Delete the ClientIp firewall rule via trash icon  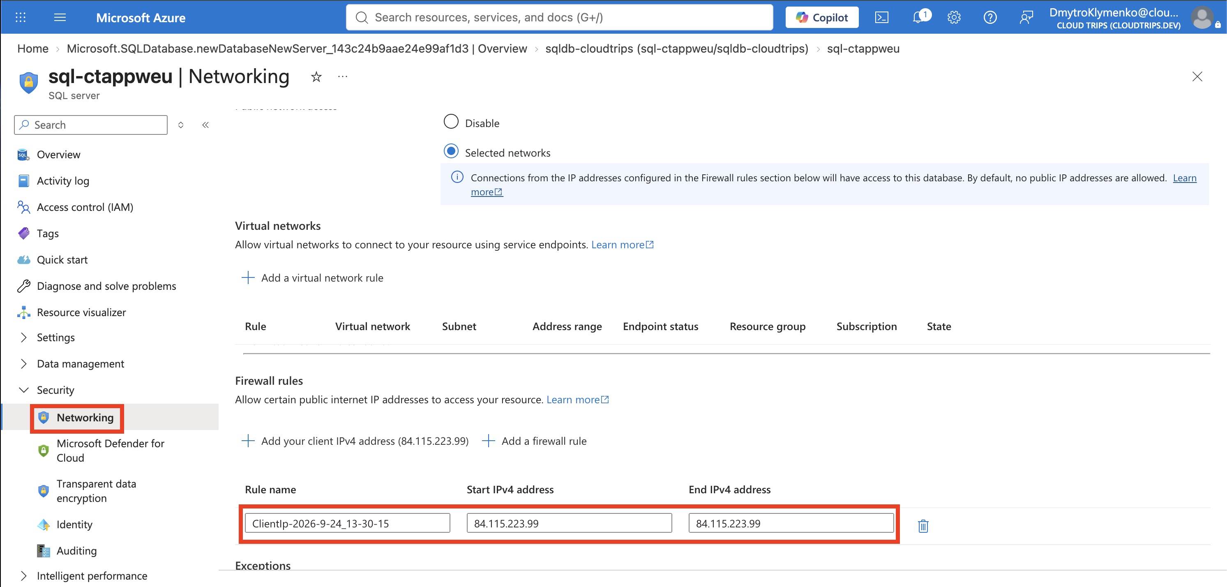tap(923, 526)
